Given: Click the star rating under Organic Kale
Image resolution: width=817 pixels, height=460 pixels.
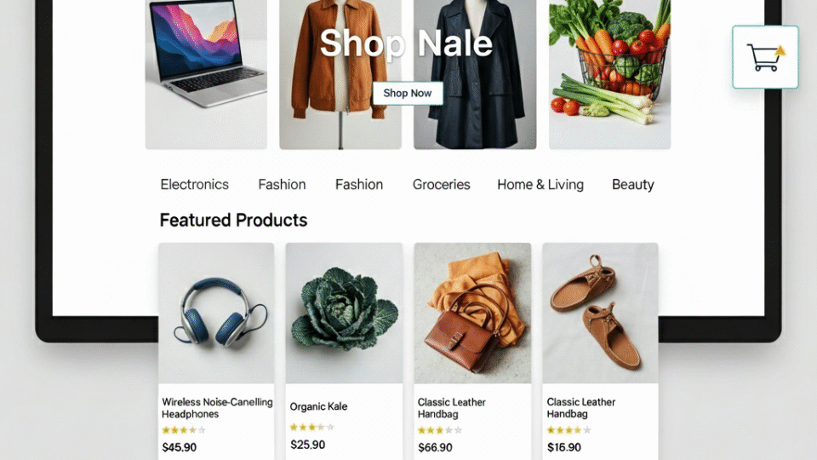Looking at the screenshot, I should 311,427.
